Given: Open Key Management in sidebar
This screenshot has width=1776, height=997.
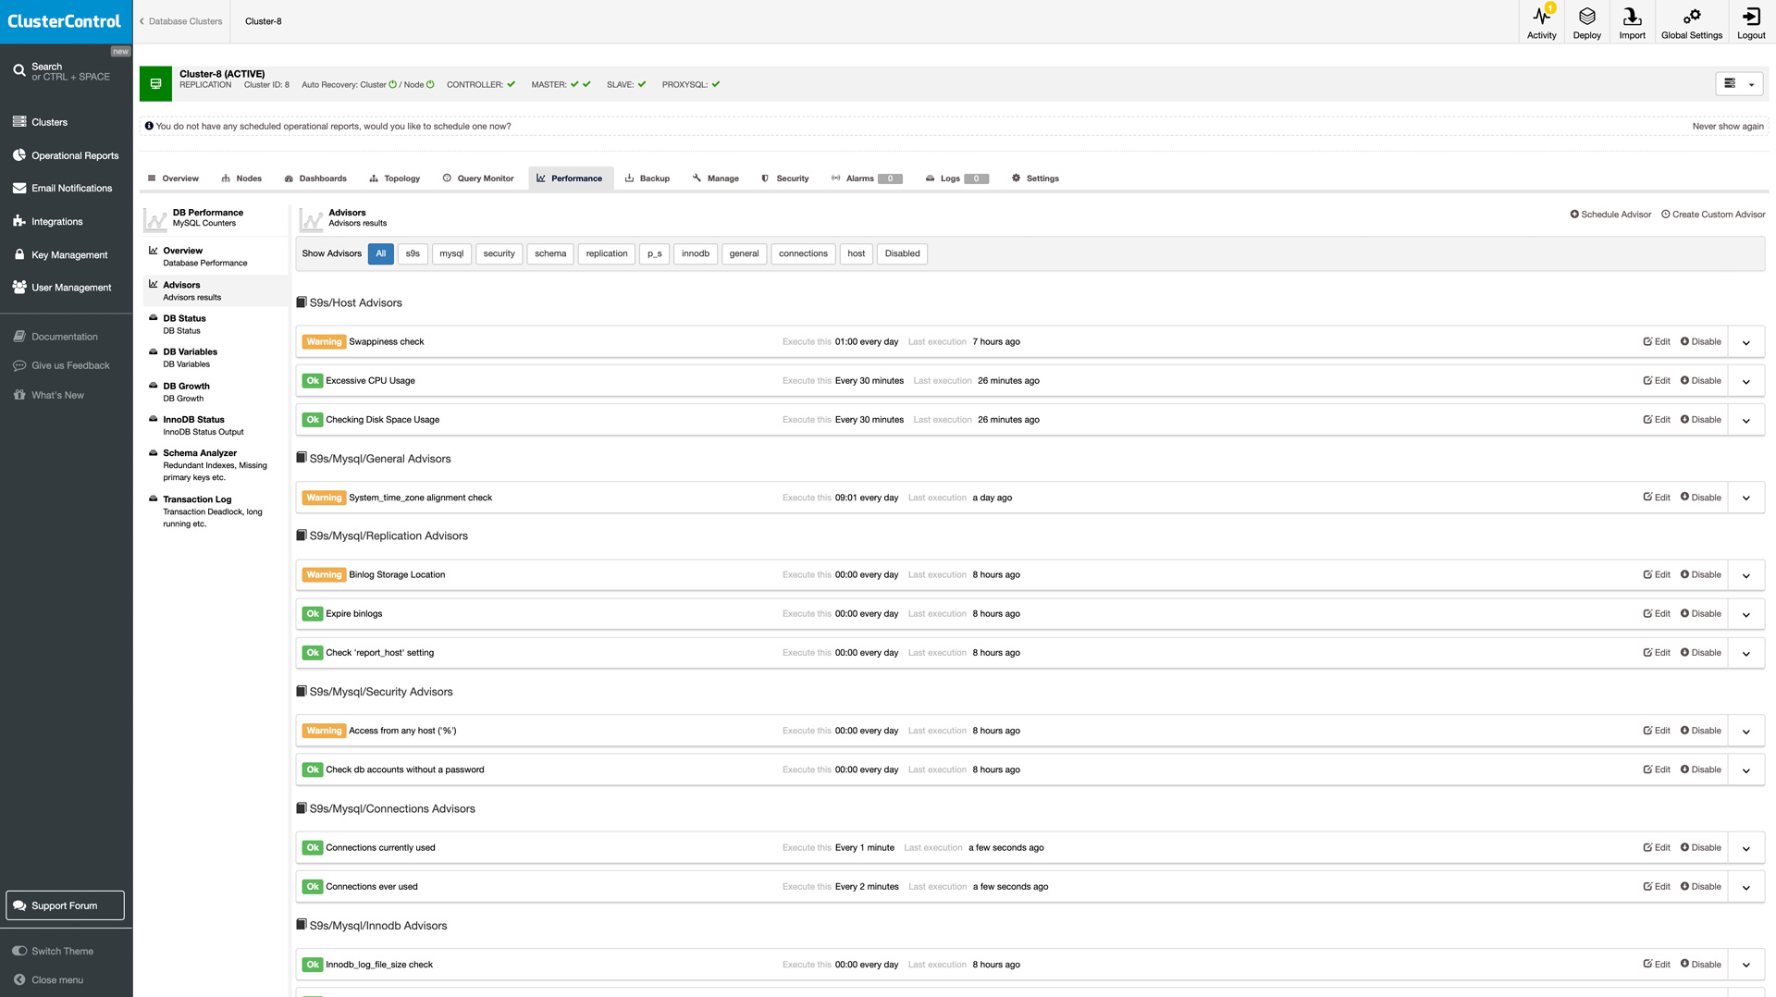Looking at the screenshot, I should click(60, 254).
